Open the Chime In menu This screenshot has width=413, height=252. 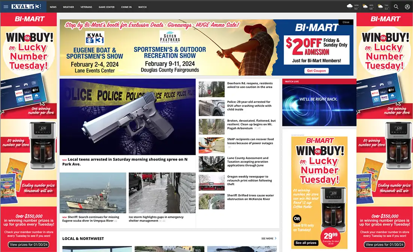(x=126, y=7)
